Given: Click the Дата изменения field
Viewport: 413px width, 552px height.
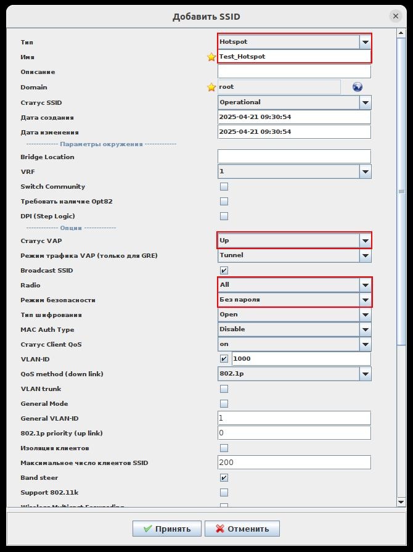Looking at the screenshot, I should 295,132.
